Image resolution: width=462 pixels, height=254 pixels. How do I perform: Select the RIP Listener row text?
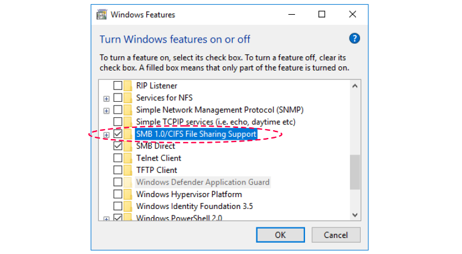point(156,86)
